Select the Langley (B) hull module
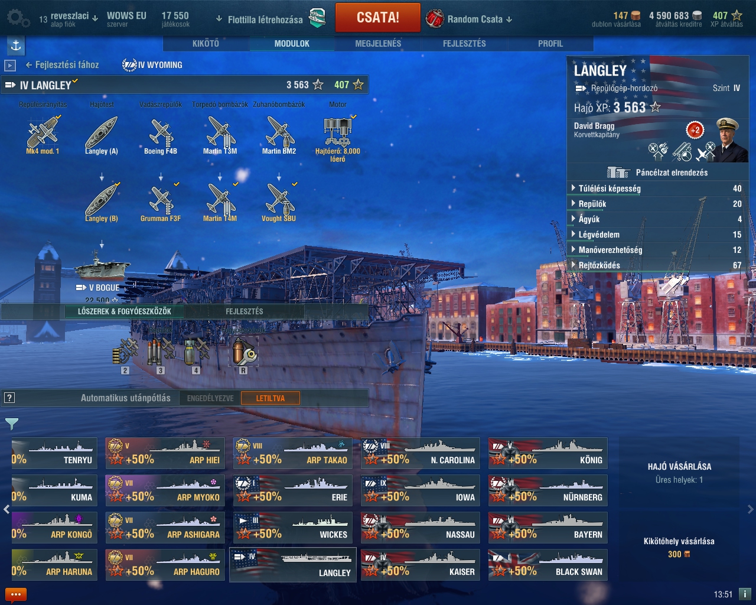This screenshot has width=756, height=605. coord(102,201)
